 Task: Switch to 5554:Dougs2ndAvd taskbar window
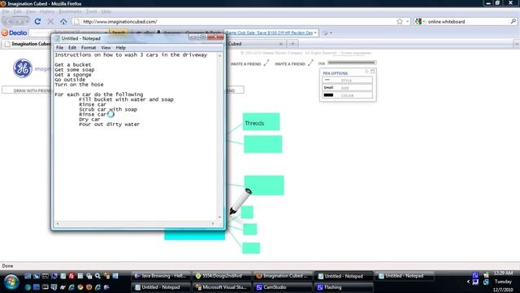pyautogui.click(x=222, y=276)
